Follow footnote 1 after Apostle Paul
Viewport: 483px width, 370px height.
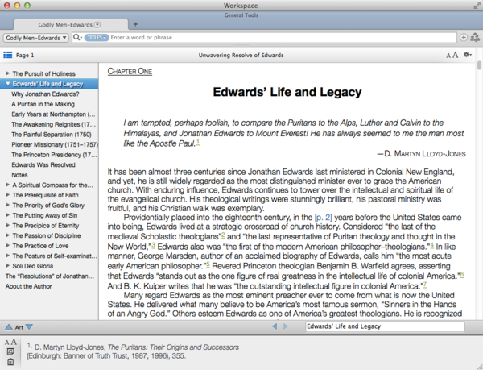tap(198, 142)
